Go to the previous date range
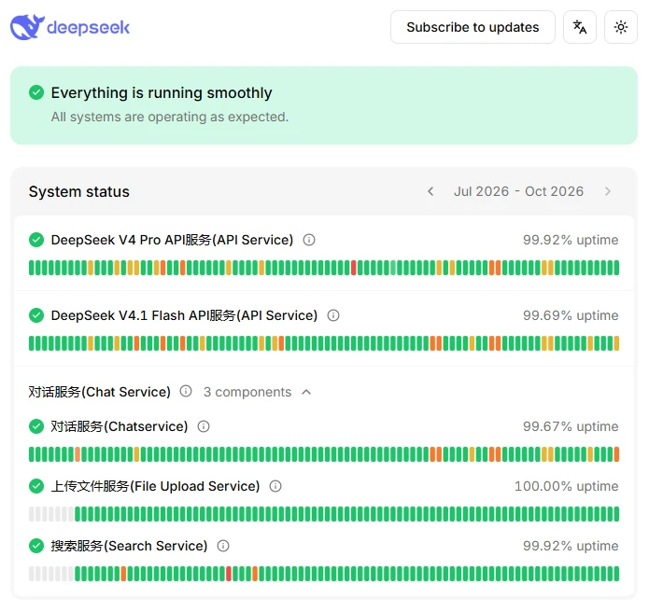Image resolution: width=649 pixels, height=612 pixels. [x=430, y=191]
